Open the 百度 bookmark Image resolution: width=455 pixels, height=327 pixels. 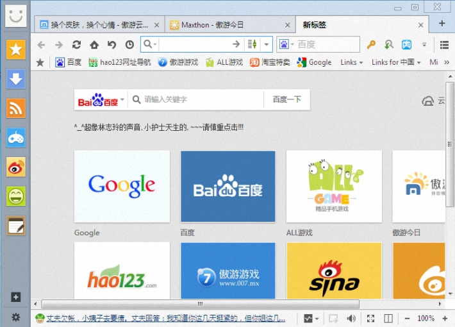pos(69,62)
